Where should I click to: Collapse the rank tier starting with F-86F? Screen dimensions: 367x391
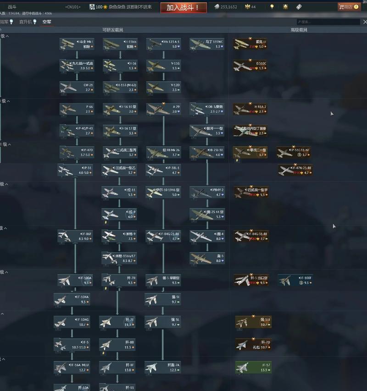pos(6,228)
